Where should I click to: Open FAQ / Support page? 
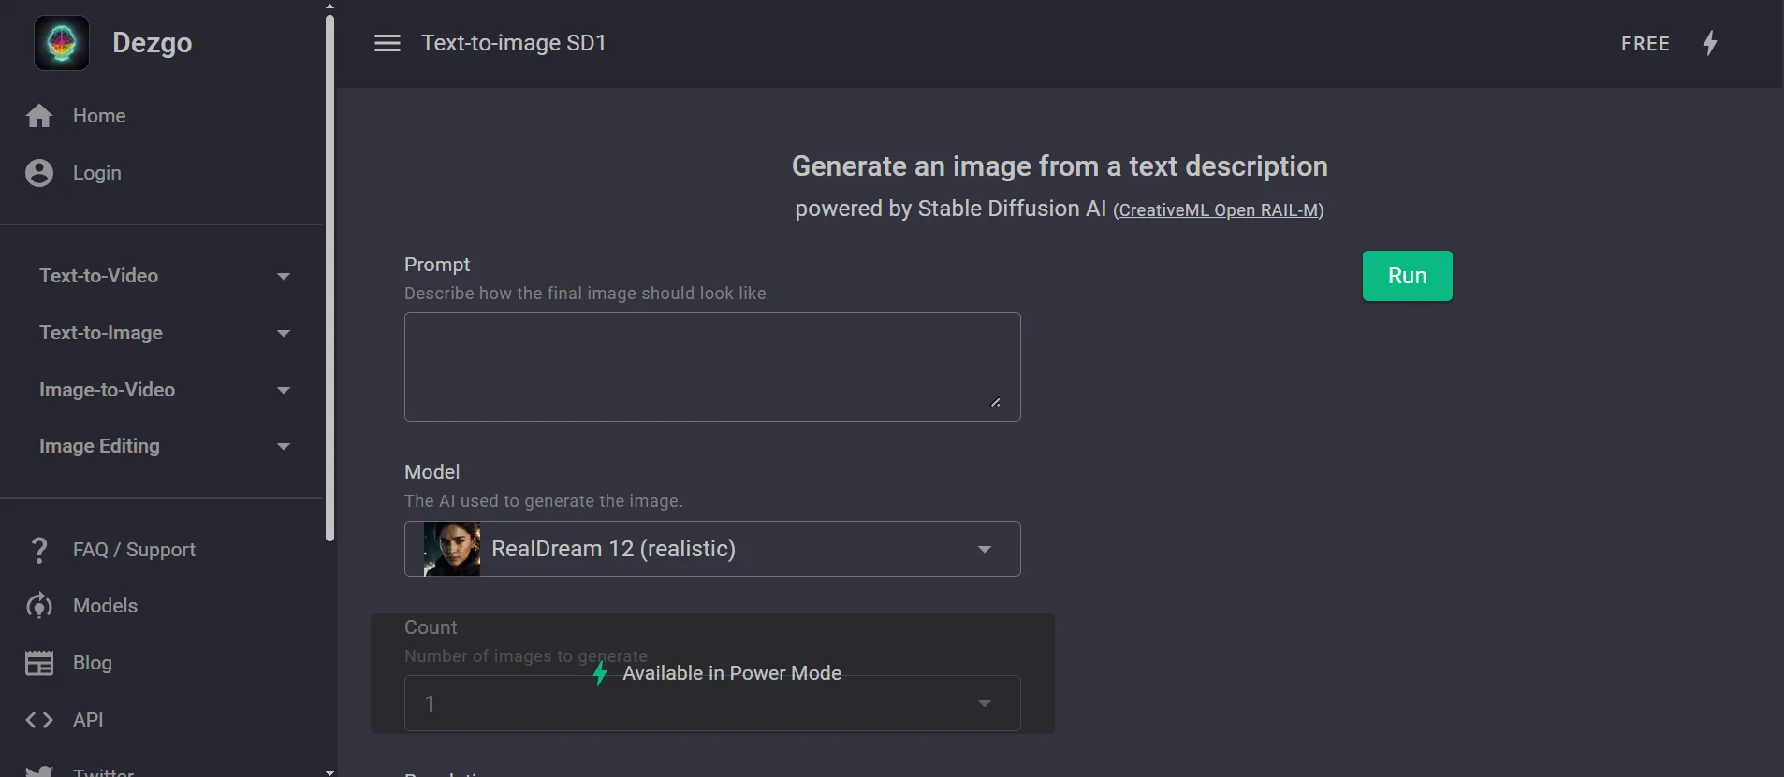[x=134, y=550]
